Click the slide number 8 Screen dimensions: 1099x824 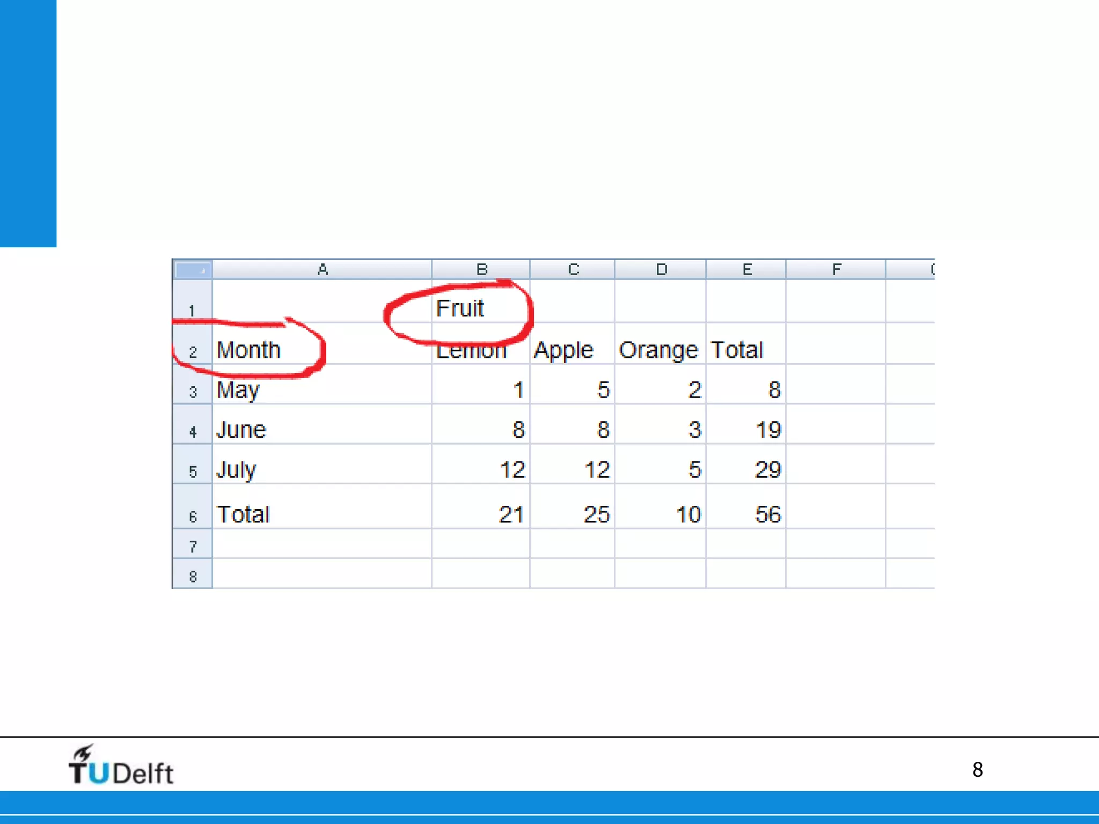[977, 770]
